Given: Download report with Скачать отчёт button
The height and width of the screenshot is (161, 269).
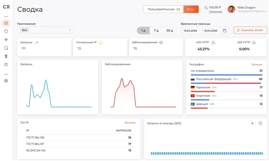Looking at the screenshot, I should pos(250,30).
